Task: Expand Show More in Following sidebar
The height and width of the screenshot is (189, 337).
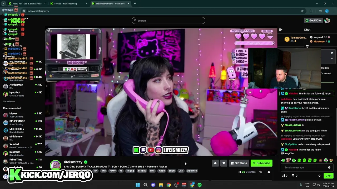Action: 9,102
